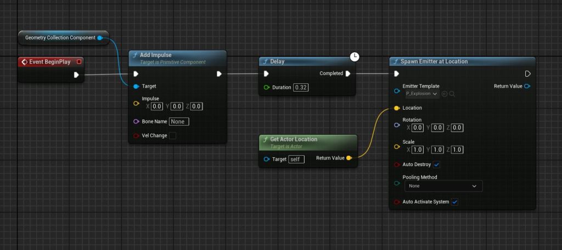Click the Spawn Emitter Return Value output pin
The image size is (562, 250).
pyautogui.click(x=527, y=86)
